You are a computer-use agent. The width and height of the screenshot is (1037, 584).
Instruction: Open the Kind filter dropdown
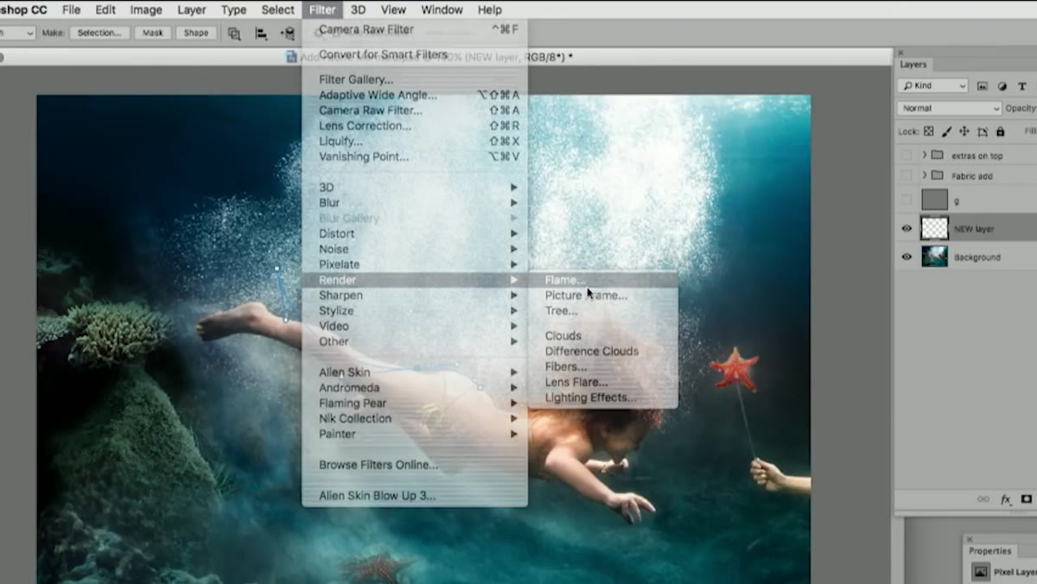pyautogui.click(x=932, y=86)
